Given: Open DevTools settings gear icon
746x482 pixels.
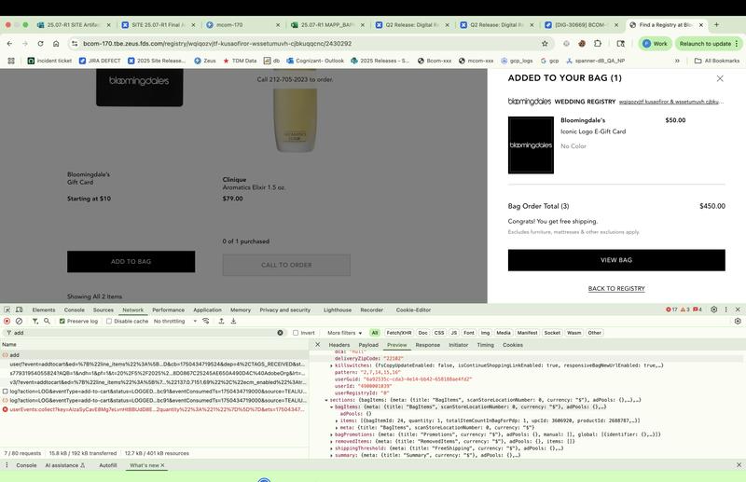Looking at the screenshot, I should [713, 310].
